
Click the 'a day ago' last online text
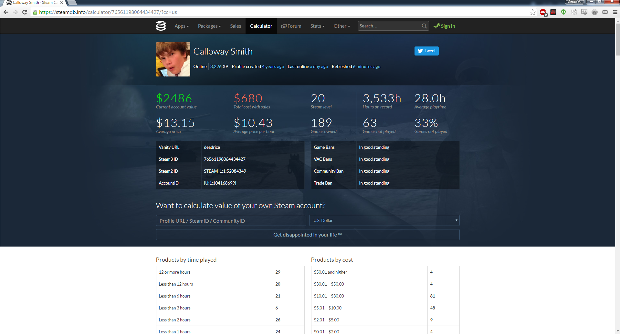(x=319, y=66)
